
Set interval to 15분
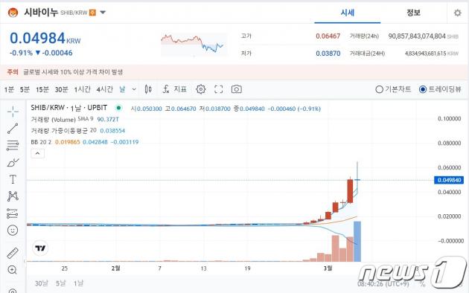tap(42, 89)
